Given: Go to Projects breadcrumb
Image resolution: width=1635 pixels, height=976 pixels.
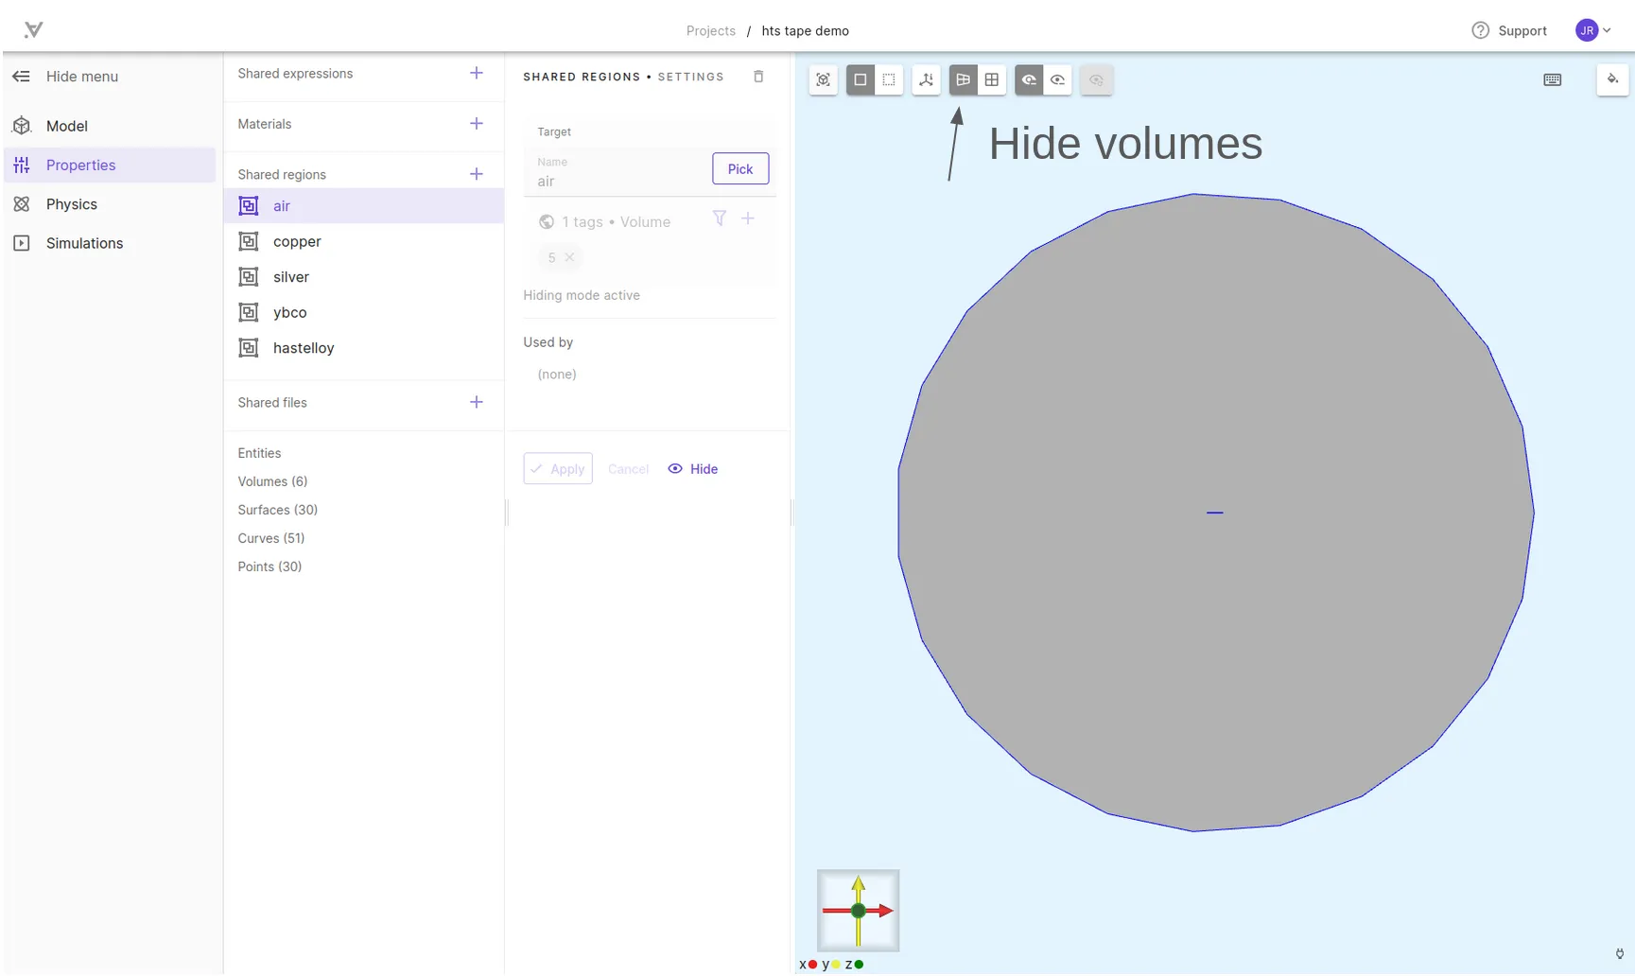Looking at the screenshot, I should pyautogui.click(x=711, y=30).
